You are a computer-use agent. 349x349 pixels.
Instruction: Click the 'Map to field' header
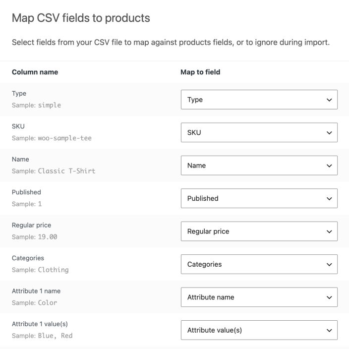click(200, 72)
